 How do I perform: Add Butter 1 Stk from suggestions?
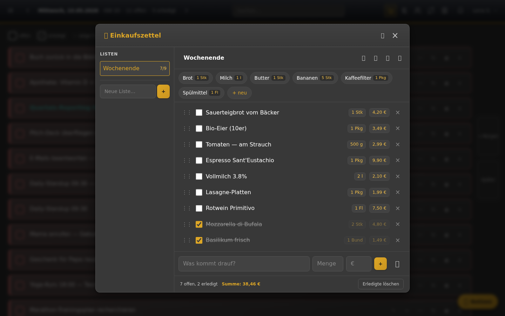[270, 78]
